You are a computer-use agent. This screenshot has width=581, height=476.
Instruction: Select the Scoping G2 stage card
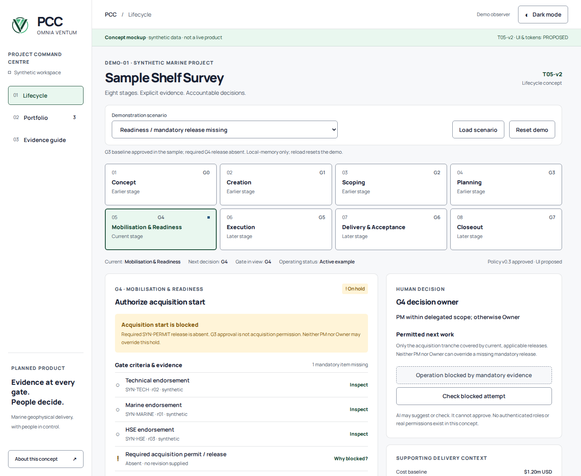pos(391,184)
